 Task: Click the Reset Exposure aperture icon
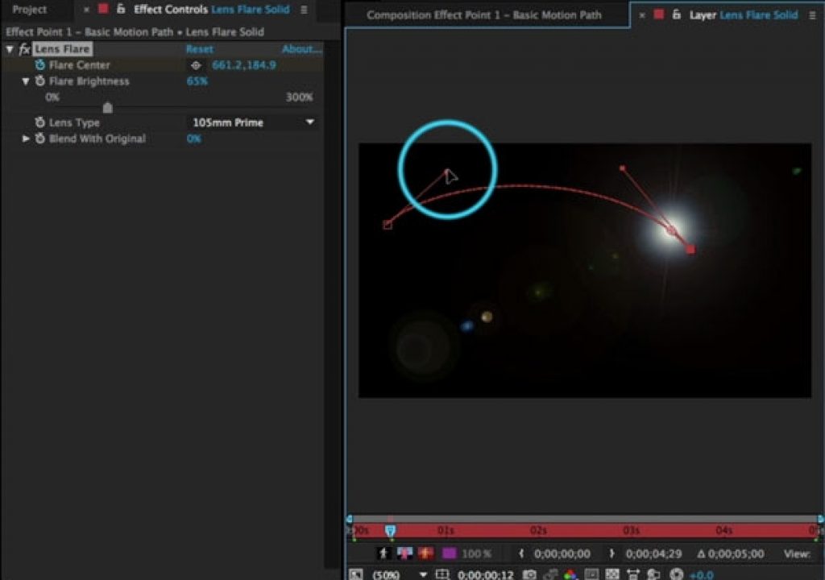pos(677,574)
